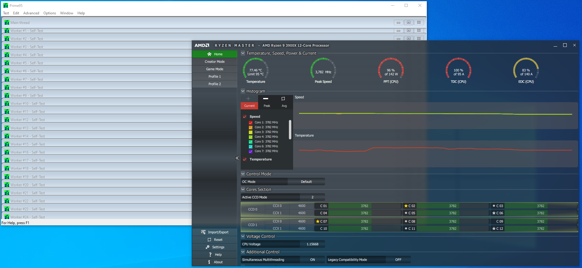Viewport: 582px width, 268px height.
Task: Select Creator Mode profile
Action: (214, 62)
